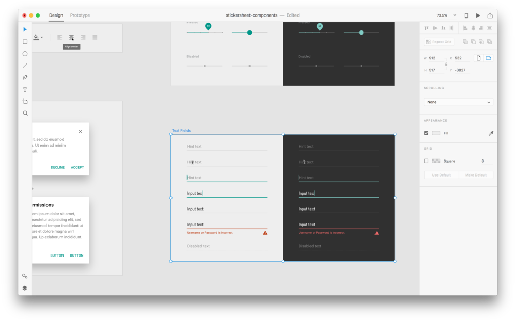Click the red warning triangle in light panel
Screen dimensions: 515x320
265,233
